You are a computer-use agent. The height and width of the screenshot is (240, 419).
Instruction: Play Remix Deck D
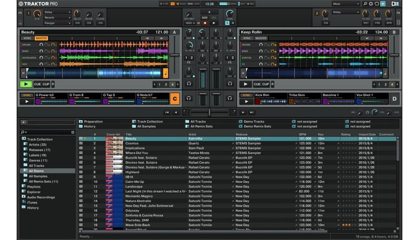tap(246, 101)
